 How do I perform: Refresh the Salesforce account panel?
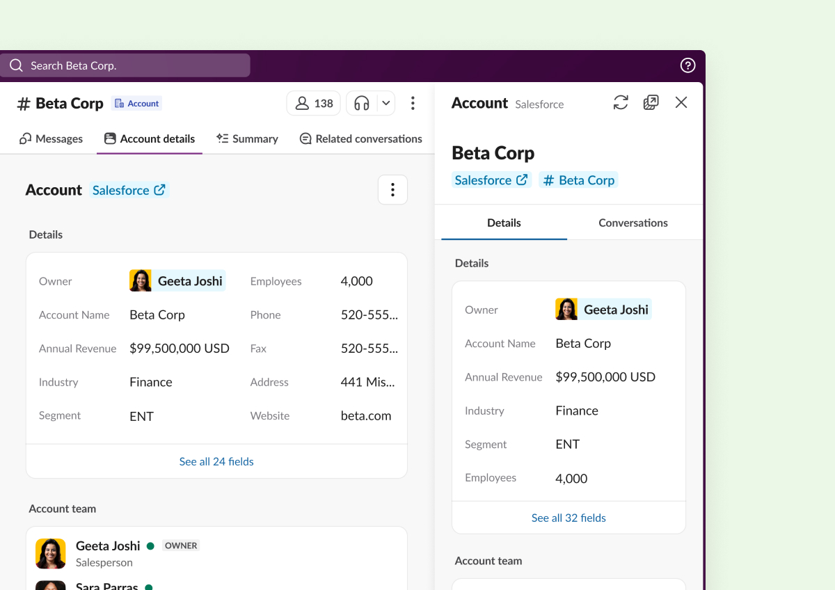621,103
